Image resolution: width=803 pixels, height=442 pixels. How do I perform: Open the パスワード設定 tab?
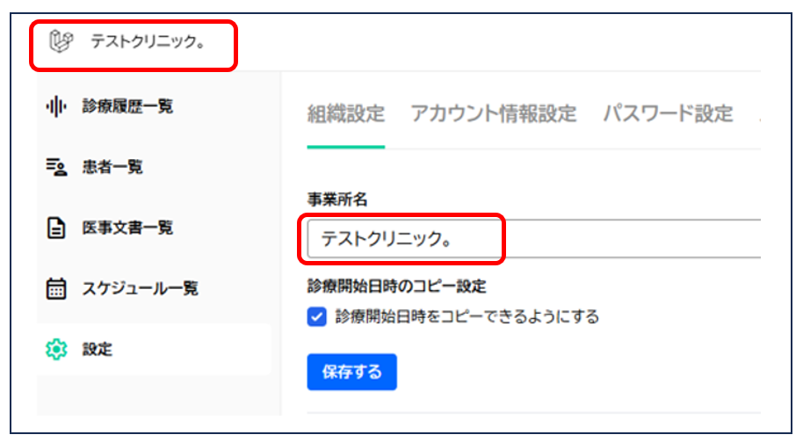[667, 113]
